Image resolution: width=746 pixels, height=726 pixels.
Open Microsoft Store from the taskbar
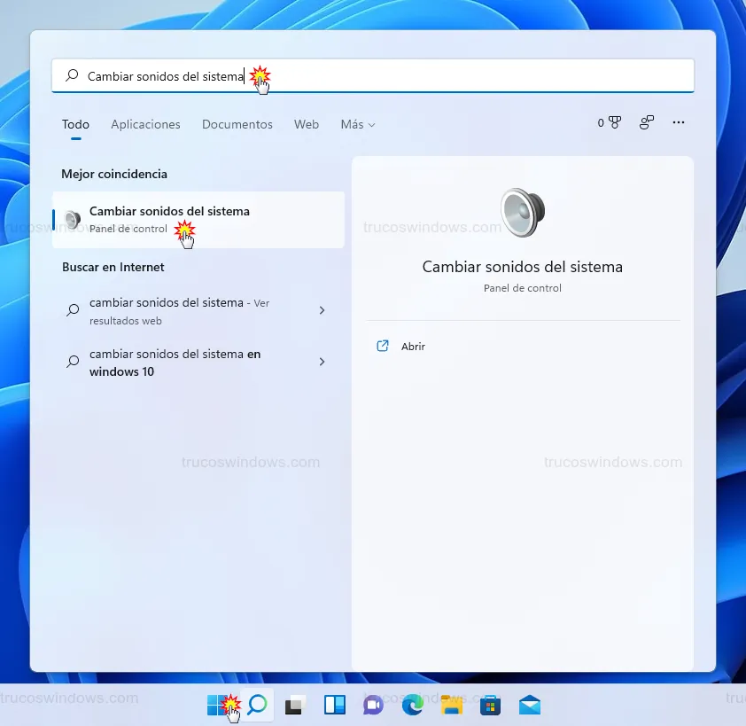pyautogui.click(x=491, y=706)
